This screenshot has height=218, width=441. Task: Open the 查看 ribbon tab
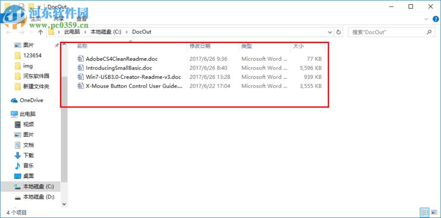click(82, 19)
